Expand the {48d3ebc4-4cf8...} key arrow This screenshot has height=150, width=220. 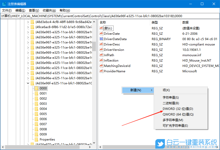pyautogui.click(x=28, y=22)
